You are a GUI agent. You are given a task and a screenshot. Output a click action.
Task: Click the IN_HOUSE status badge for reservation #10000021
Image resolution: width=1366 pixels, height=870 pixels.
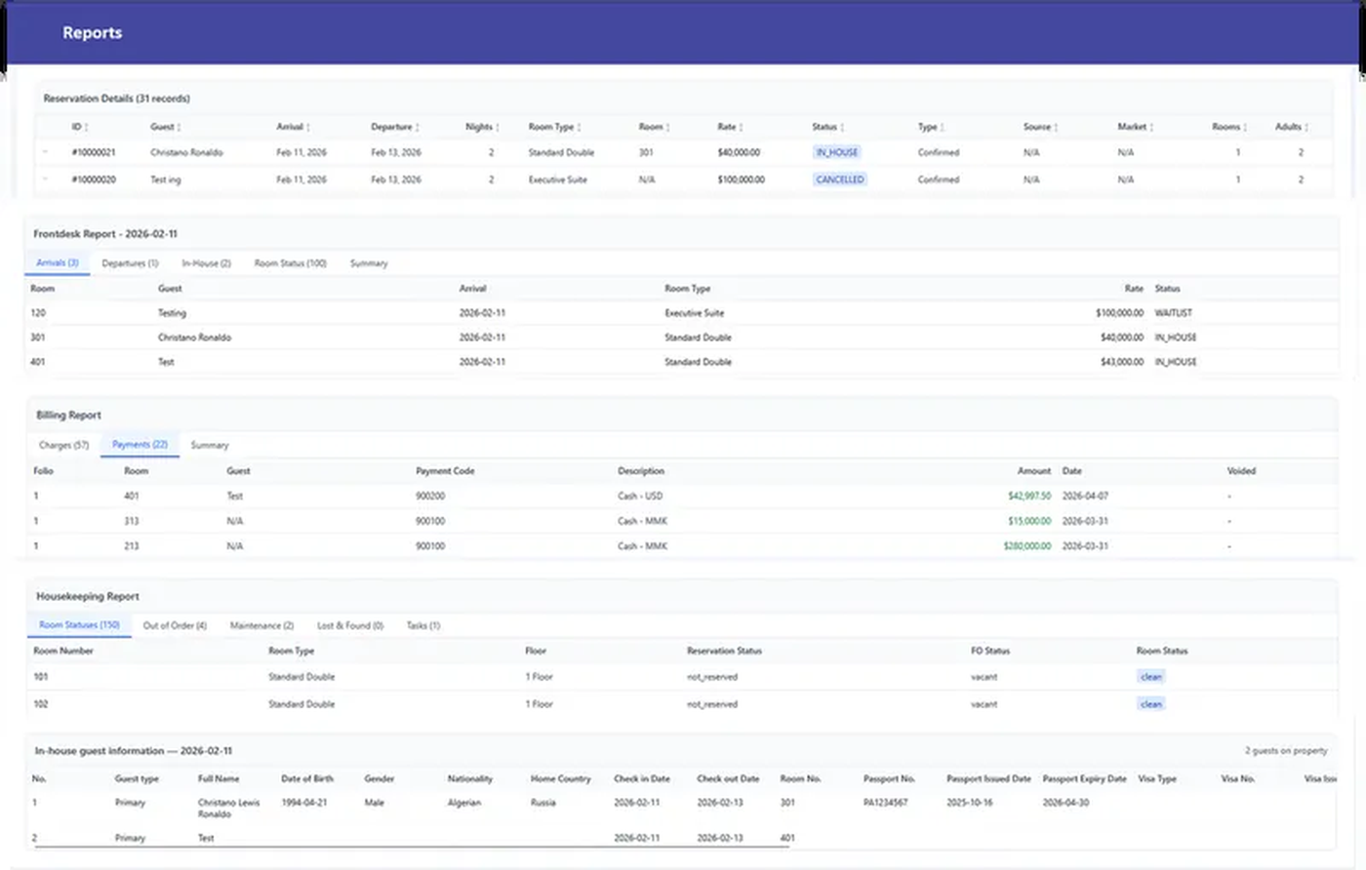(837, 152)
